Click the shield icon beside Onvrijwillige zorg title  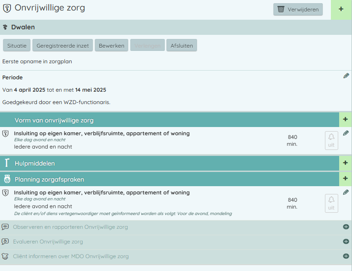tap(7, 8)
